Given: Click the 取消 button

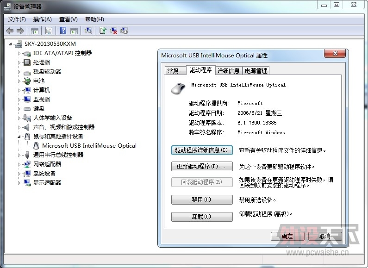Looking at the screenshot, I should coord(325,237).
